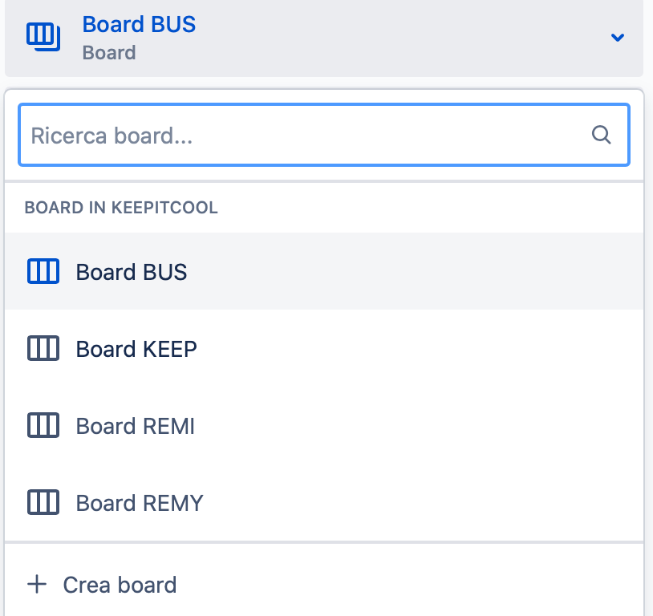Click the column icon next to Board REMI
The height and width of the screenshot is (616, 653).
pyautogui.click(x=43, y=425)
